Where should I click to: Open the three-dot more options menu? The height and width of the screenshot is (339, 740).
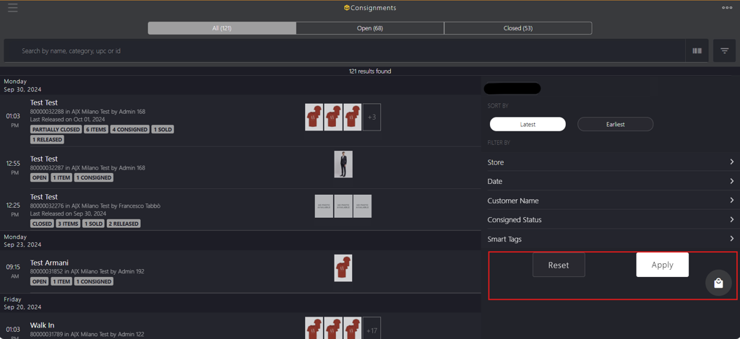click(727, 7)
